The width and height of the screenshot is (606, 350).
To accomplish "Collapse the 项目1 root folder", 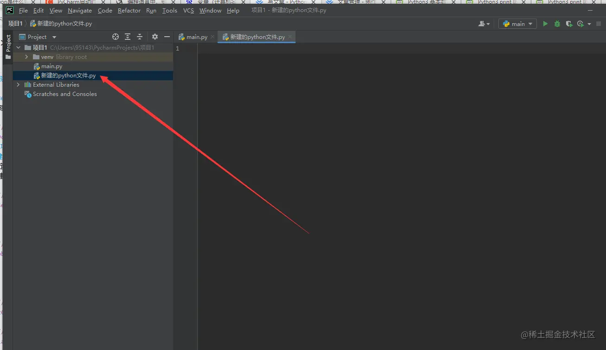I will 18,47.
